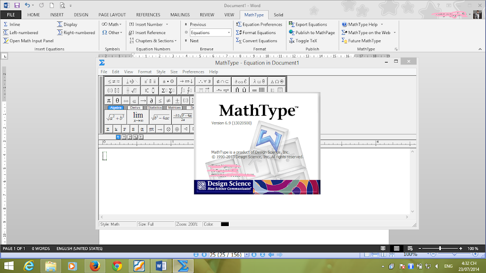This screenshot has height=273, width=486.
Task: Insert partial derivative symbol
Action: [x=151, y=100]
